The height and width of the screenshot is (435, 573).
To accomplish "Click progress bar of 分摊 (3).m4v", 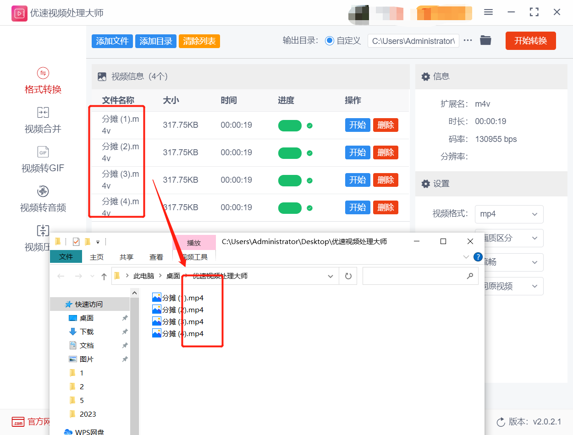I will coord(290,180).
